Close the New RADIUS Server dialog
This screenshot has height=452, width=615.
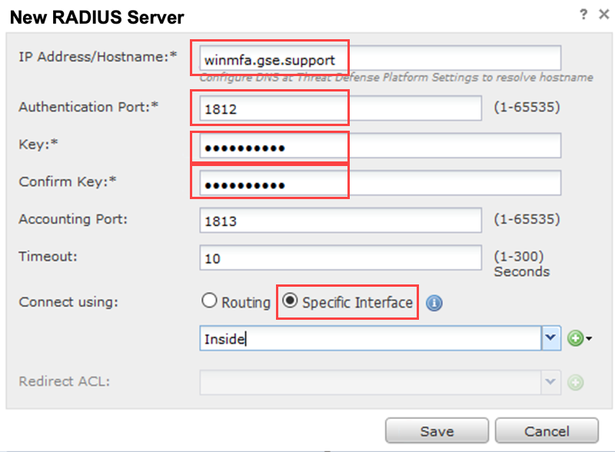[604, 13]
